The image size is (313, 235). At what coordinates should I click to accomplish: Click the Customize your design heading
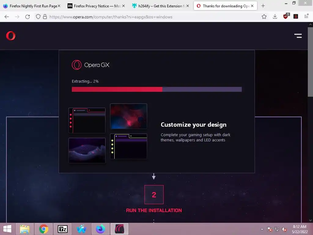pyautogui.click(x=193, y=125)
